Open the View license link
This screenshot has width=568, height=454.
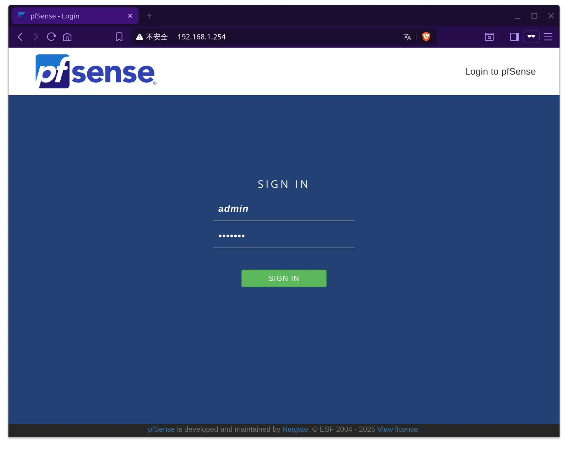[x=398, y=429]
